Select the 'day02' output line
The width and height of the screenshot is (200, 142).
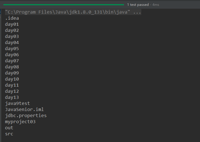point(12,30)
